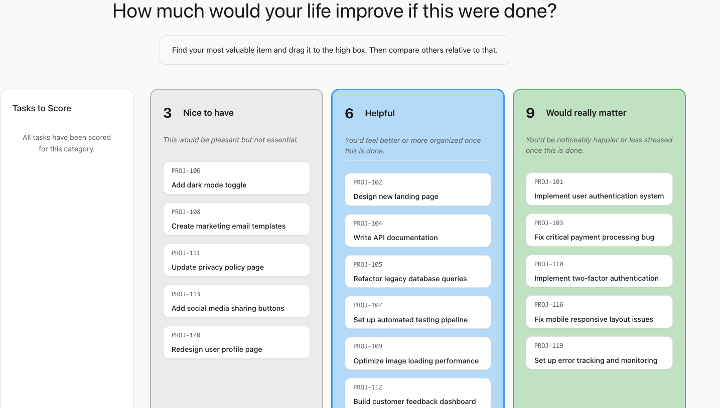
Task: Click the "Refactor legacy database queries" card
Action: pyautogui.click(x=417, y=271)
